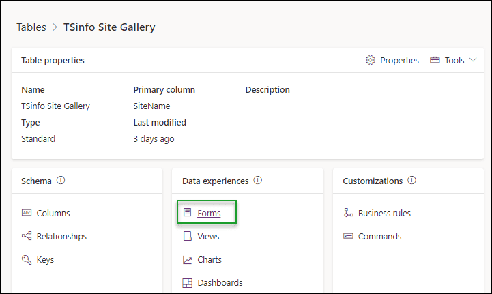Click the Views page icon
This screenshot has width=492, height=294.
(188, 236)
